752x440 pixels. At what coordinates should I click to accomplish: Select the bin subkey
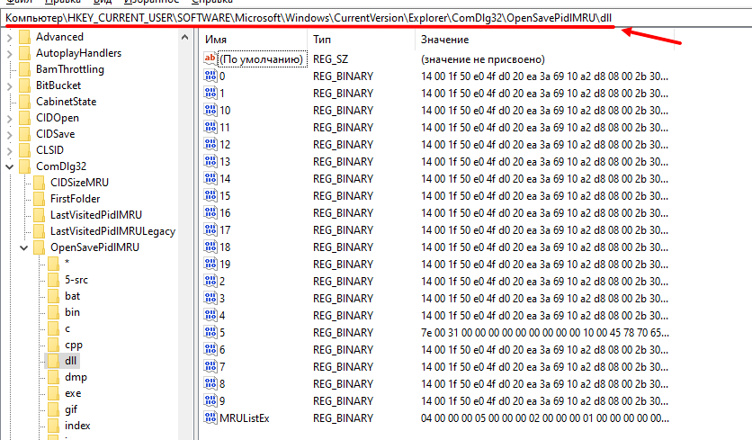pos(73,312)
